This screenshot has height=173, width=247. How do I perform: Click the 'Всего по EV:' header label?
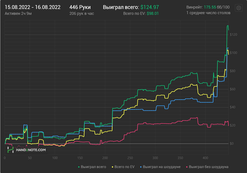(x=134, y=13)
